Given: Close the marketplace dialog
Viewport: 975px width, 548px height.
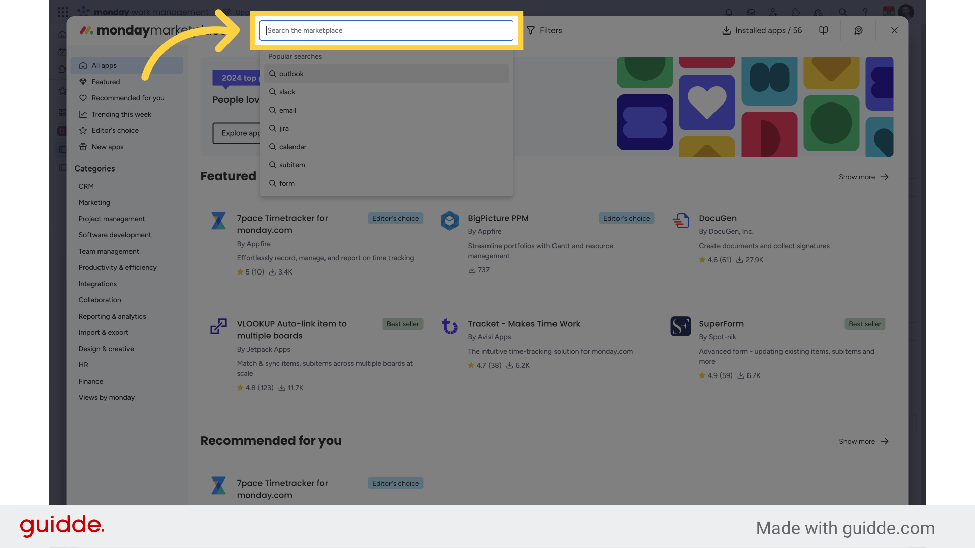Looking at the screenshot, I should point(894,30).
